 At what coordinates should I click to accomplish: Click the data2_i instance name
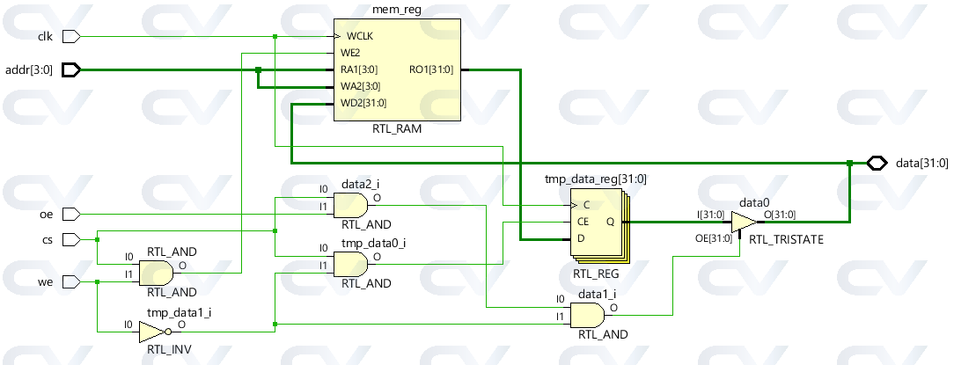pos(361,185)
